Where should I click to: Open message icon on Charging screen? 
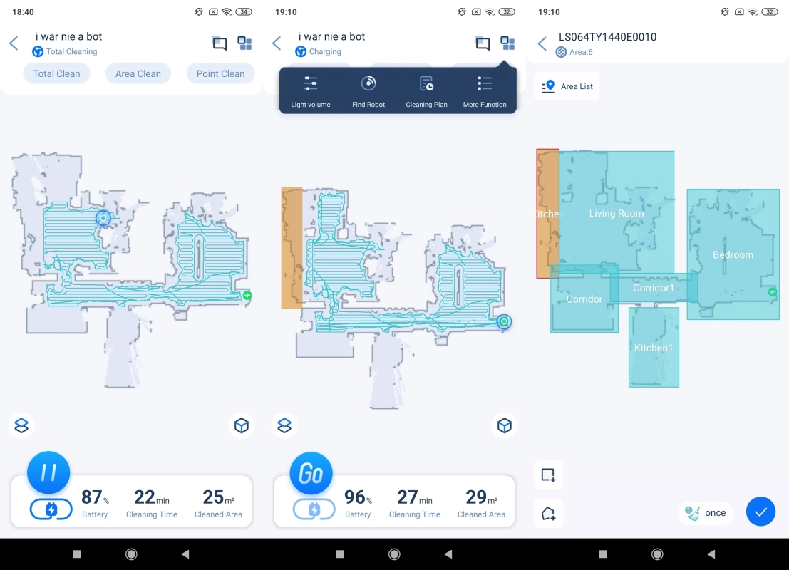pos(483,43)
